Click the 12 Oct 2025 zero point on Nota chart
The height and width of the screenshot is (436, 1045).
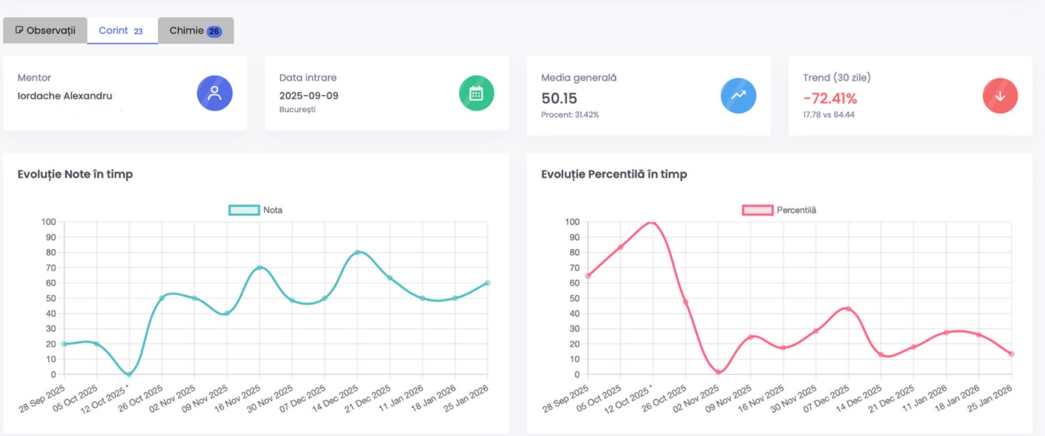(x=129, y=374)
